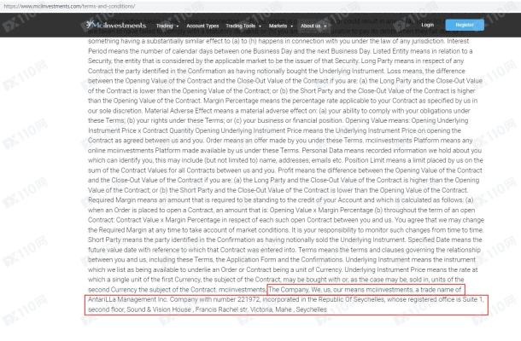Click the Login link

(x=427, y=25)
